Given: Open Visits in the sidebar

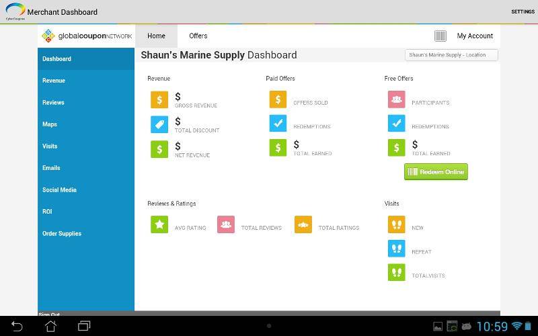Looking at the screenshot, I should pyautogui.click(x=86, y=146).
